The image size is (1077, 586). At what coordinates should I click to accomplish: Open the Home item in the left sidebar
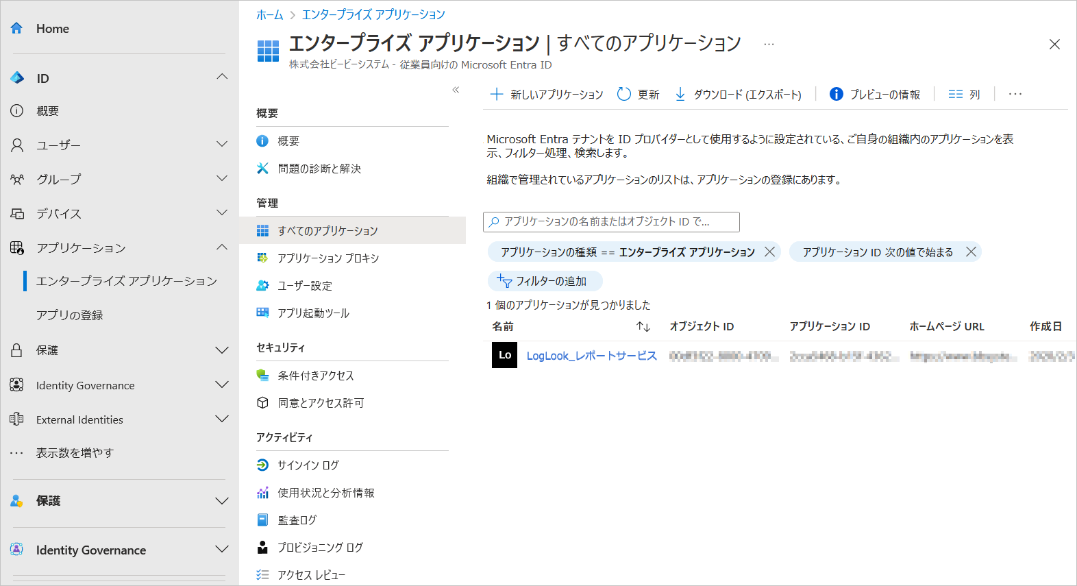pyautogui.click(x=52, y=29)
